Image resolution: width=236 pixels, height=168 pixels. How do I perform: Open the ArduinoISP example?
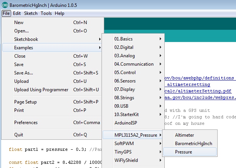point(133,123)
